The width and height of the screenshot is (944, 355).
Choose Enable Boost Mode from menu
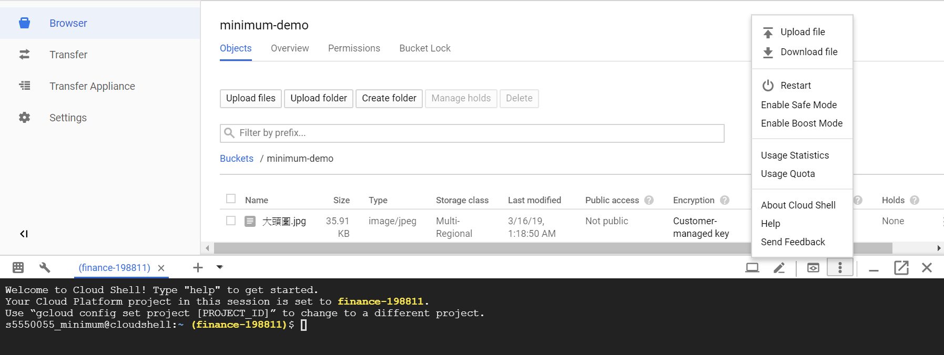click(802, 123)
